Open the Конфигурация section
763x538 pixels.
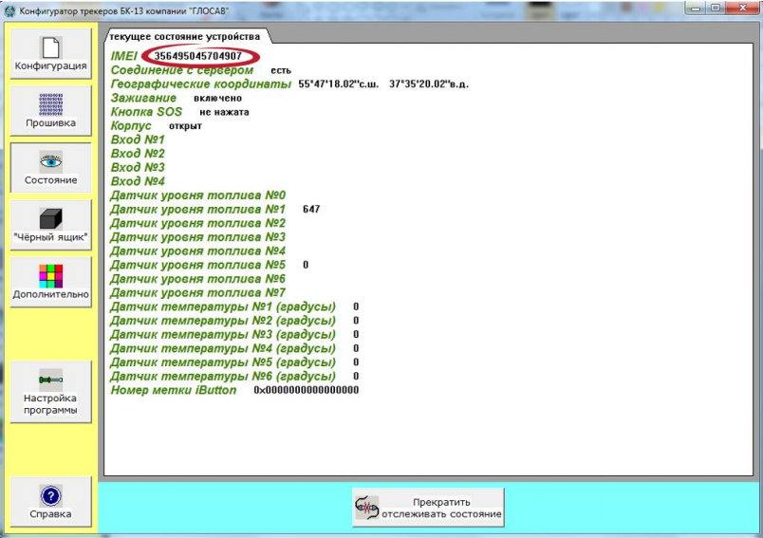(x=50, y=53)
